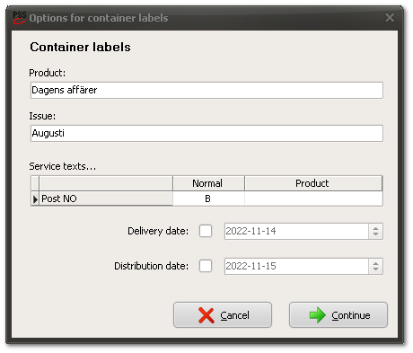Increase the Distribution date with up arrow

coord(375,263)
